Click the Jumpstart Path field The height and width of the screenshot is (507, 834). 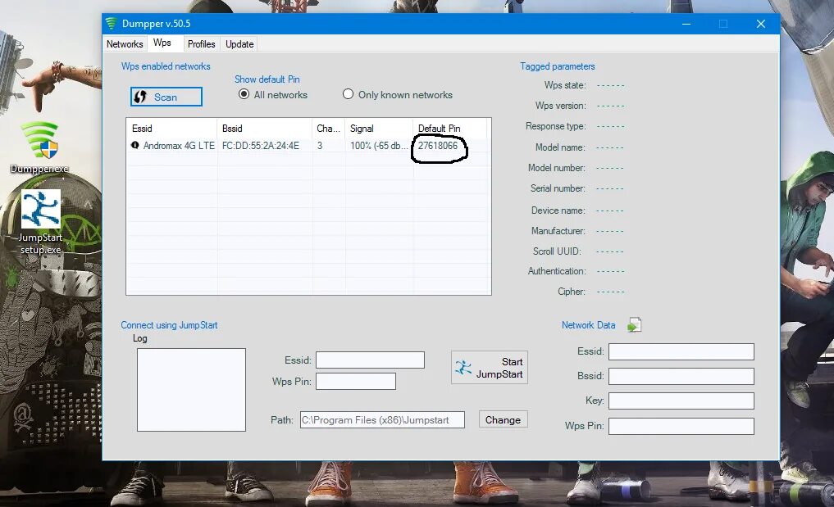click(382, 419)
